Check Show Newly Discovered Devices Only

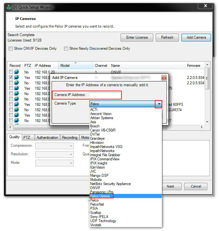pos(66,49)
